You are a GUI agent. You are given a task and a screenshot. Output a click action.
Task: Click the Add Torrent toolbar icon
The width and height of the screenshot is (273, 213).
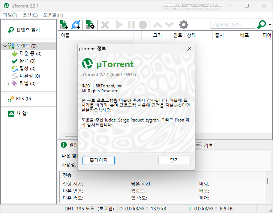click(64, 24)
